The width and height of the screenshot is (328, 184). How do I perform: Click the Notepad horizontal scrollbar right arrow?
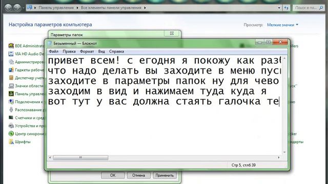[x=279, y=157]
